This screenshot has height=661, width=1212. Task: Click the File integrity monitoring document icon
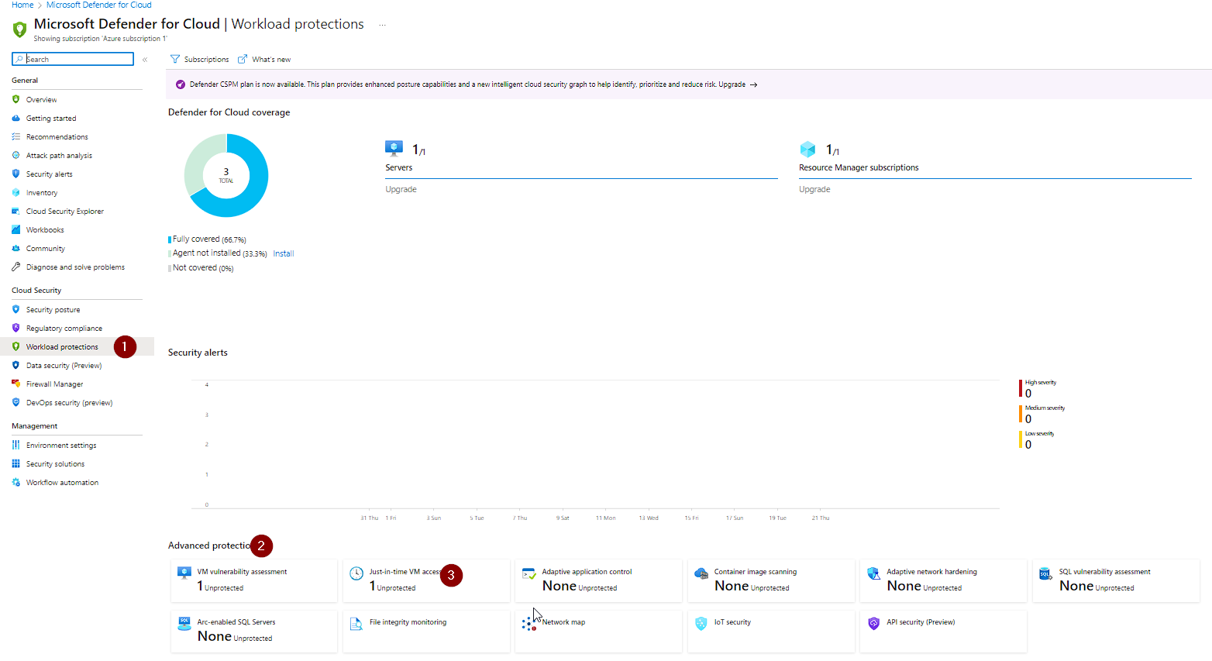click(x=356, y=624)
